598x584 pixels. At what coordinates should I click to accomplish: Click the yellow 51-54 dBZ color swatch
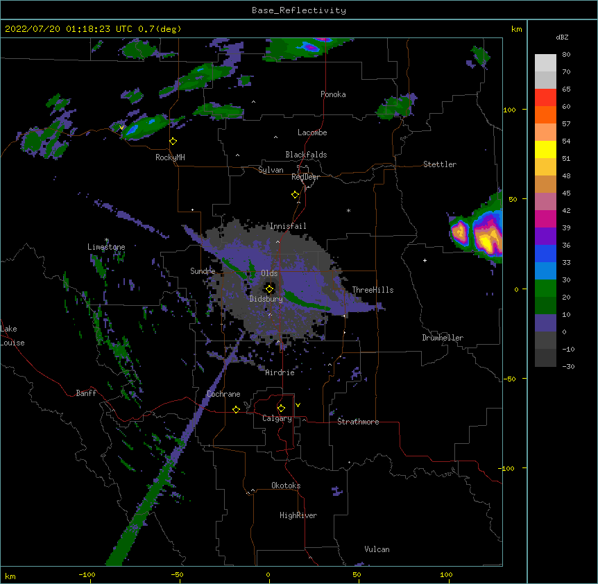coord(545,150)
